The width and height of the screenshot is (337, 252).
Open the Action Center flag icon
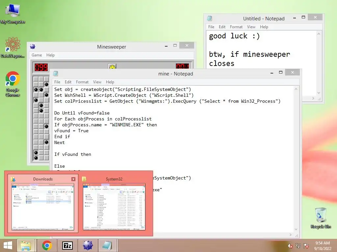(x=306, y=246)
